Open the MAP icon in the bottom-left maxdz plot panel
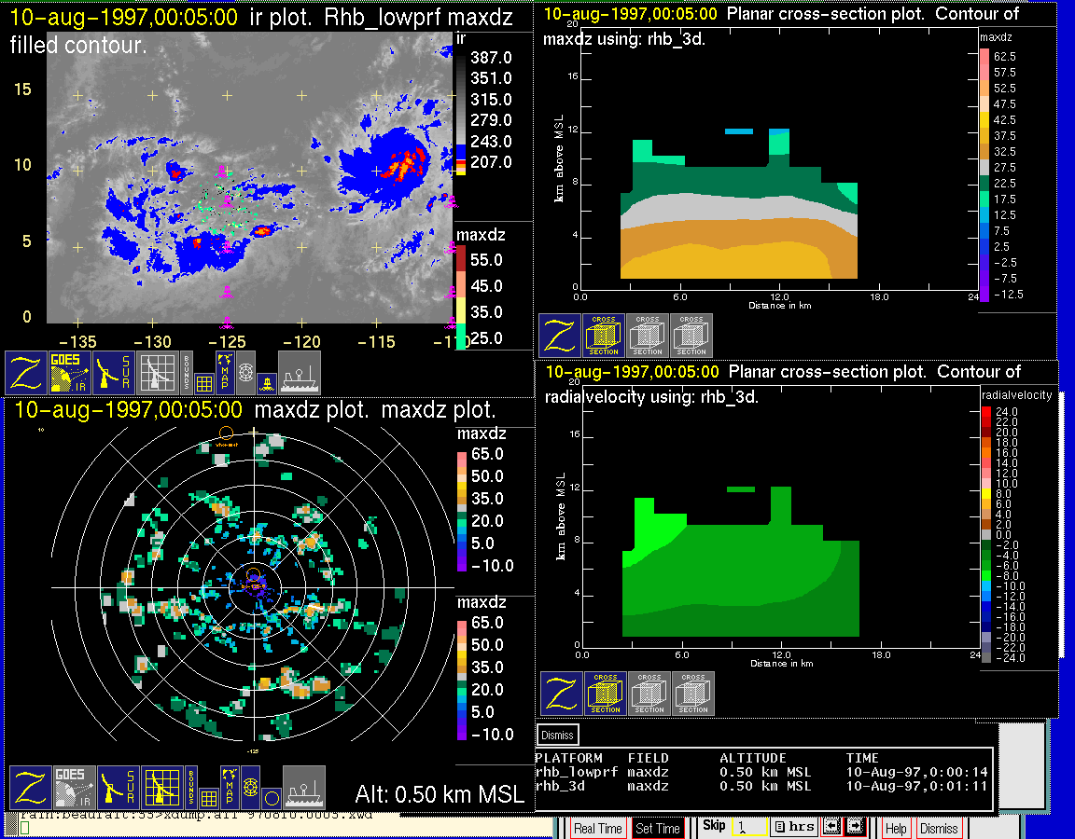 coord(229,787)
